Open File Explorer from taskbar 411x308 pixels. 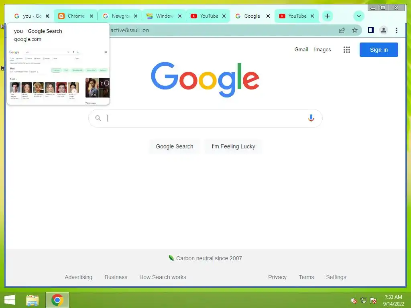[x=33, y=300]
